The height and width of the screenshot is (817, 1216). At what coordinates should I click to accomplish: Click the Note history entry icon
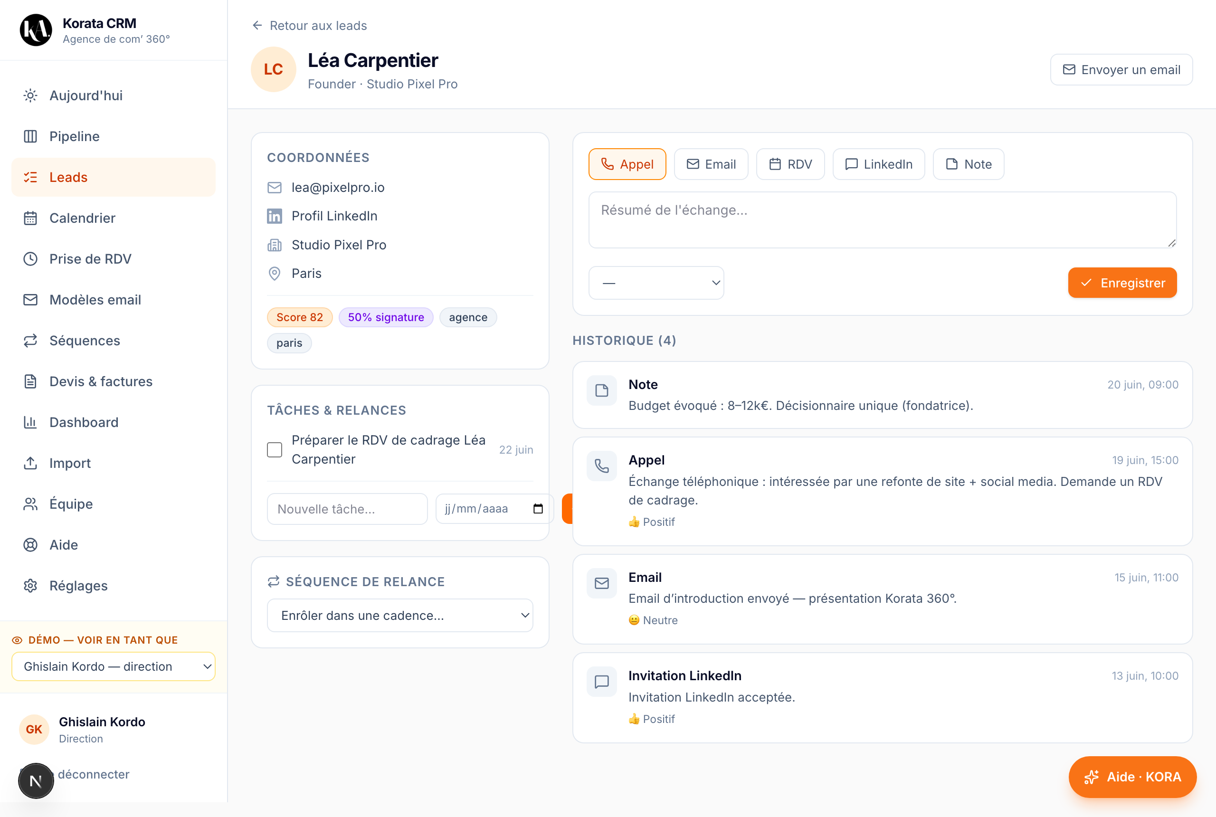coord(602,391)
